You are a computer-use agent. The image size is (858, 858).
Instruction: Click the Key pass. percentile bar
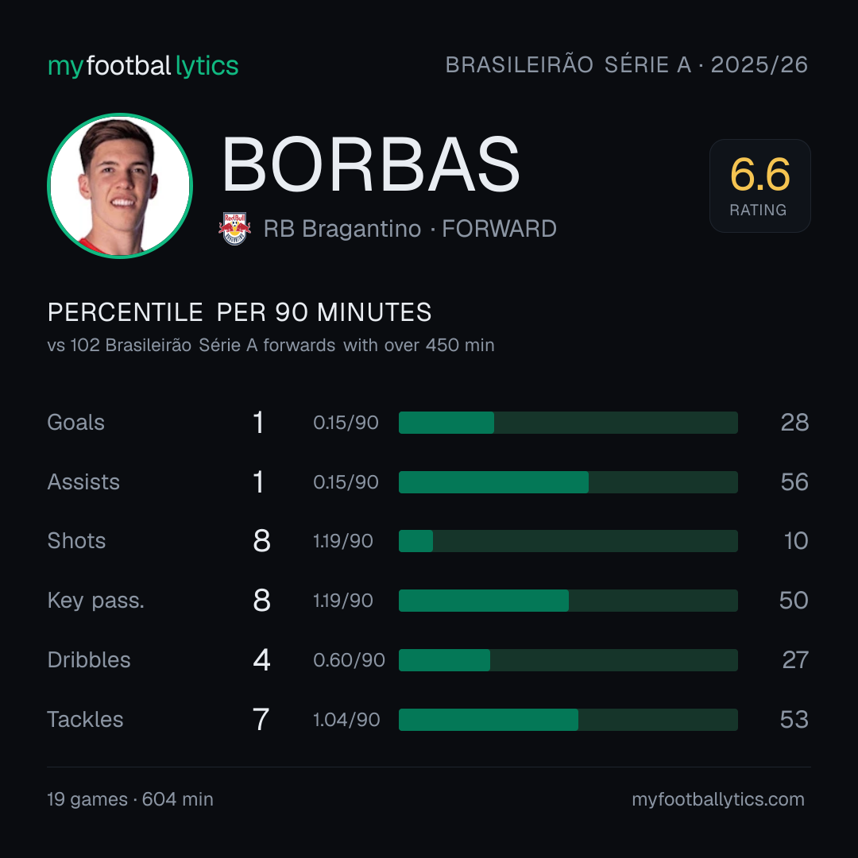coord(568,601)
